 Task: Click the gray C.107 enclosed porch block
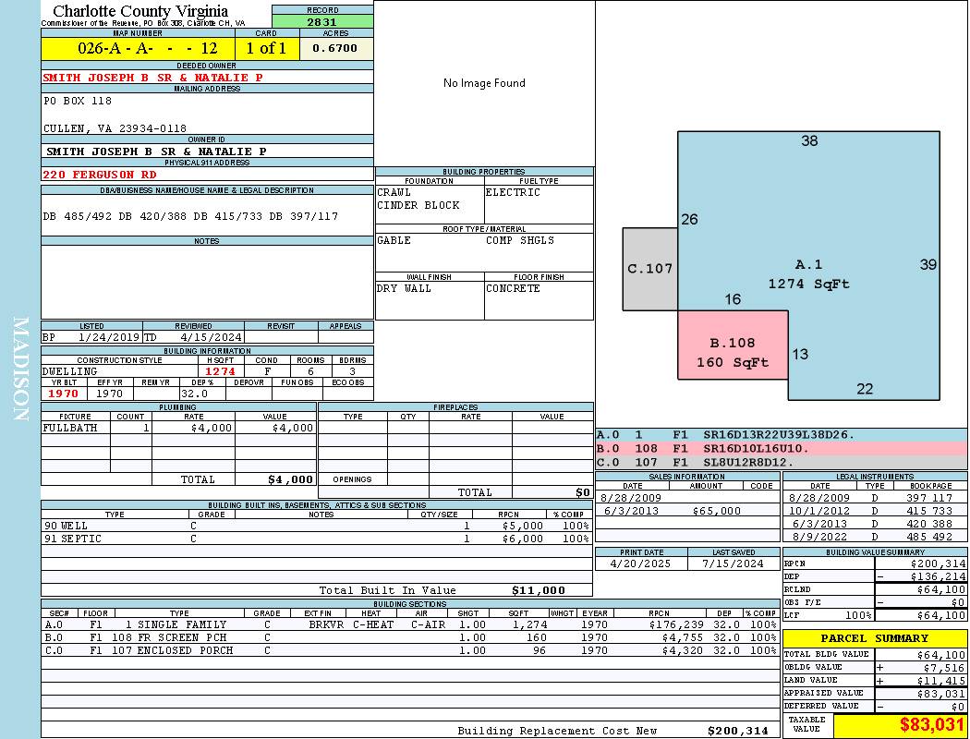pos(649,269)
